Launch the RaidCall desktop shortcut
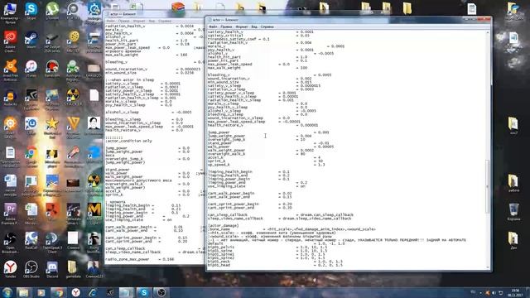Screen dimensions: 530x298 click(x=31, y=239)
